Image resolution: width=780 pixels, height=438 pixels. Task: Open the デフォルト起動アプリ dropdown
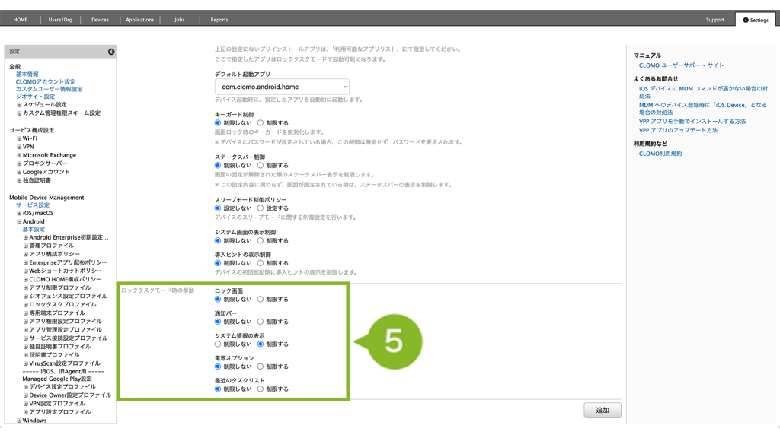click(282, 87)
